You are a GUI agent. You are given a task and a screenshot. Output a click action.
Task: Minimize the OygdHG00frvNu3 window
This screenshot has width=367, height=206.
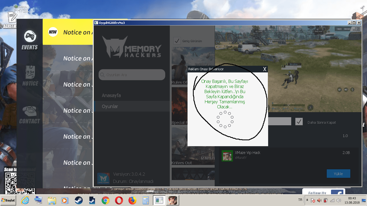[349, 23]
